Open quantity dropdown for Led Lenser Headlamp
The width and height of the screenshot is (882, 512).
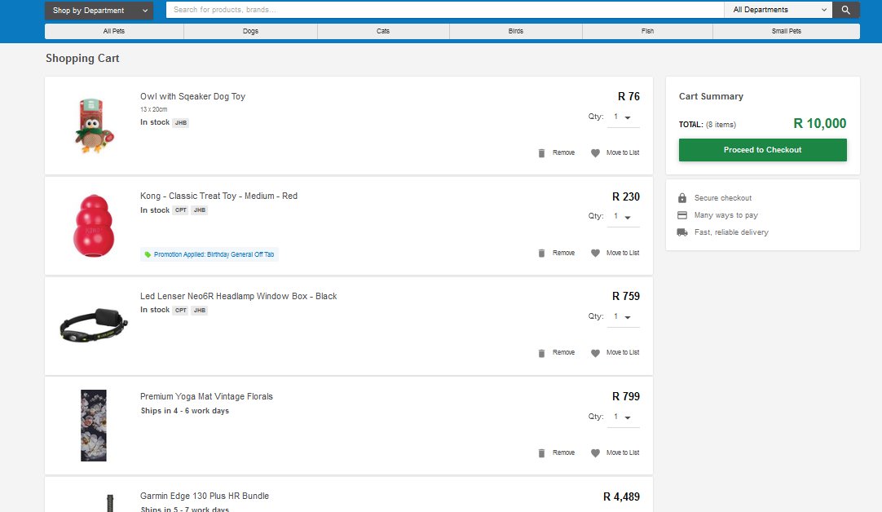pyautogui.click(x=623, y=317)
